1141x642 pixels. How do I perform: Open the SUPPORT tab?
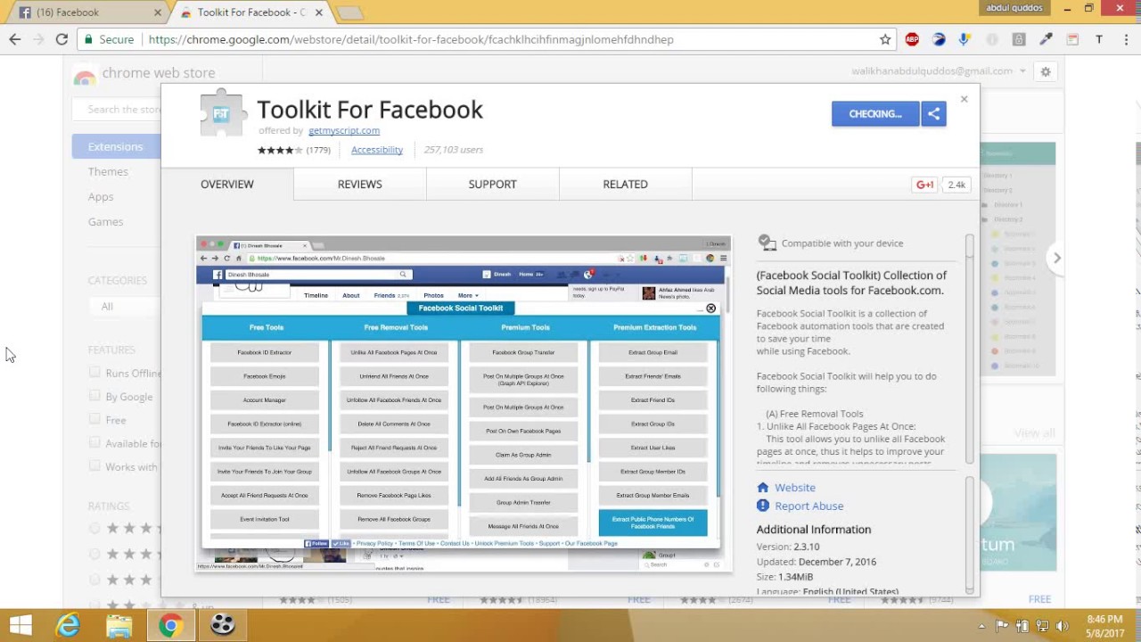493,184
